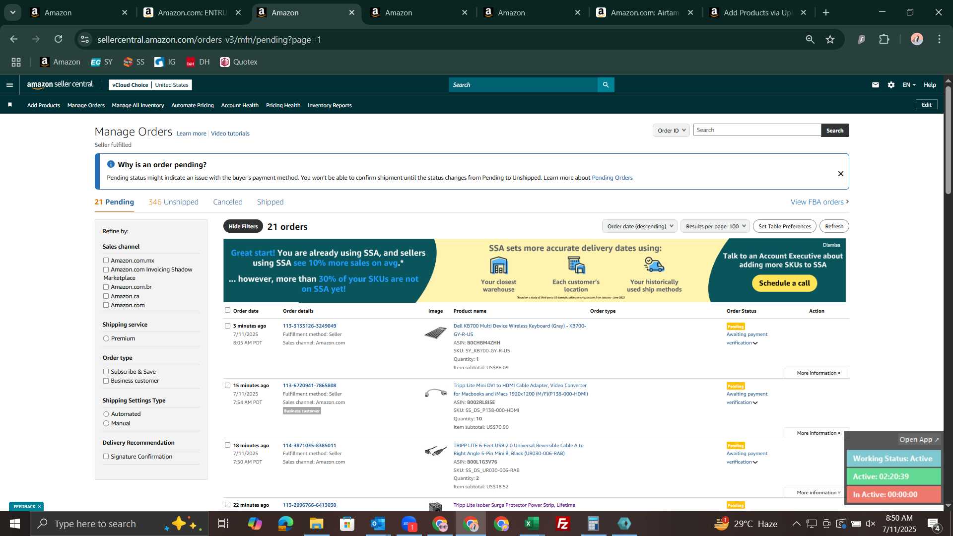953x536 pixels.
Task: Open the View FBA orders link
Action: (819, 202)
